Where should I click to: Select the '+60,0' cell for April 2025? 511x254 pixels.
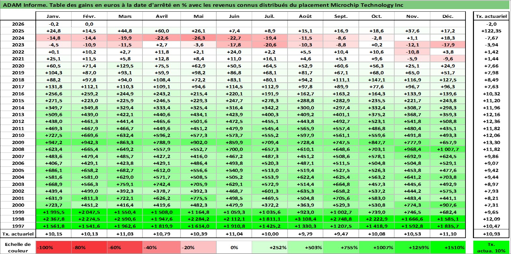click(162, 31)
